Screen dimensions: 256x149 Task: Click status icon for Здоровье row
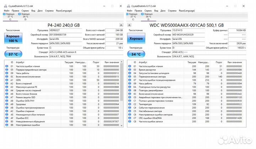click(7, 104)
